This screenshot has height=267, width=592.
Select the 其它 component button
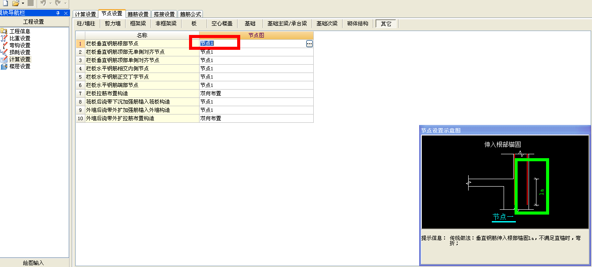pos(386,24)
